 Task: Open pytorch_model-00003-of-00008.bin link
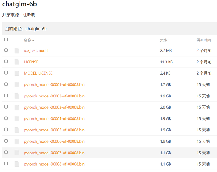point(54,107)
